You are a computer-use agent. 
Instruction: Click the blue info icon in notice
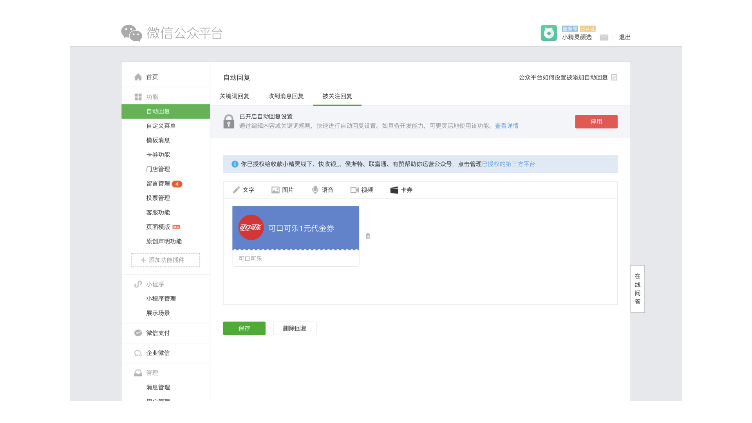coord(235,164)
